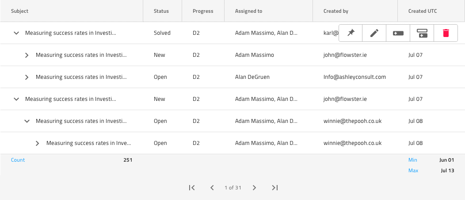Edit the row using pencil icon
This screenshot has width=465, height=200.
pos(374,33)
